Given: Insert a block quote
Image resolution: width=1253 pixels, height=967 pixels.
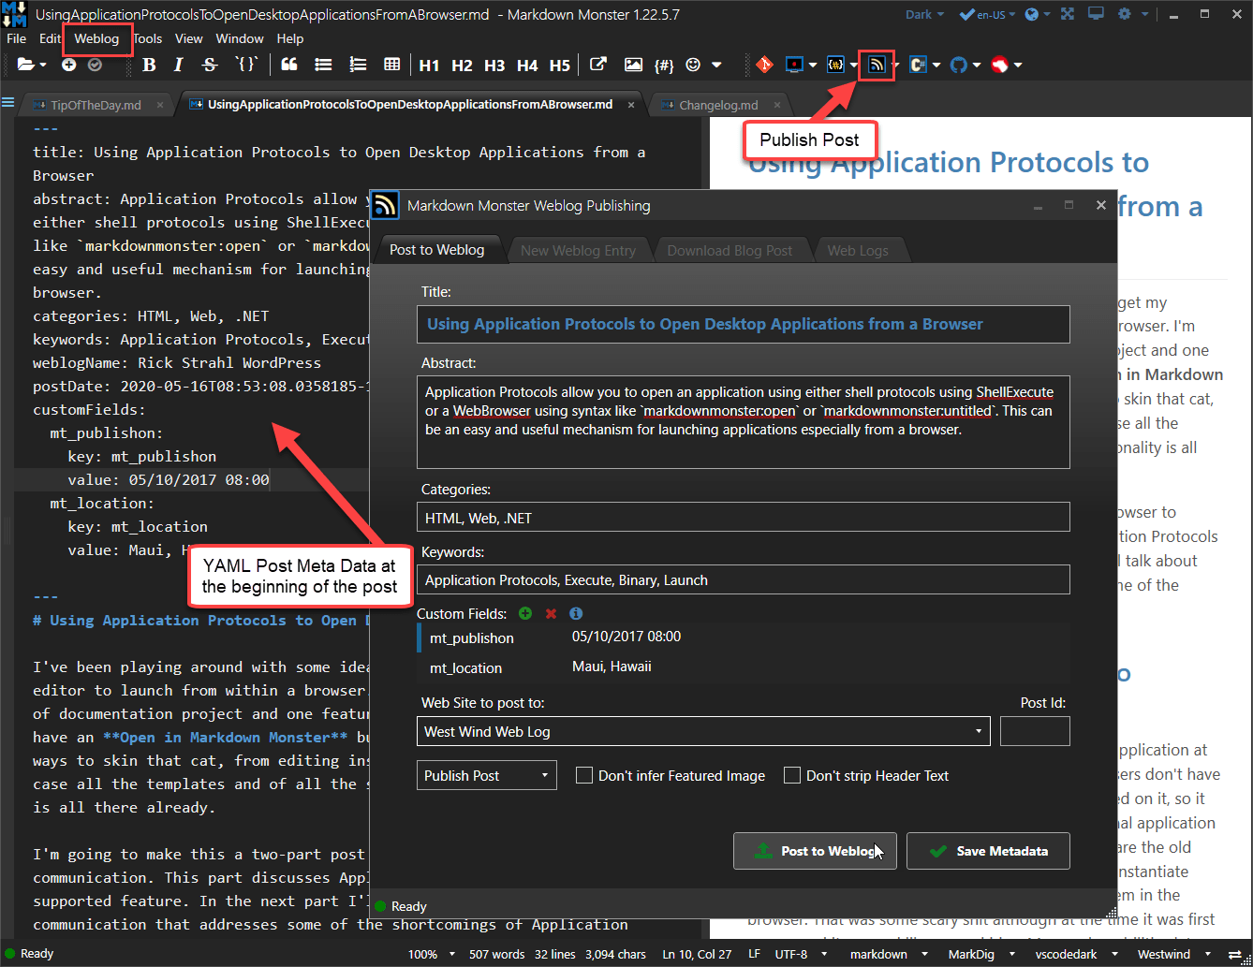Looking at the screenshot, I should click(289, 65).
